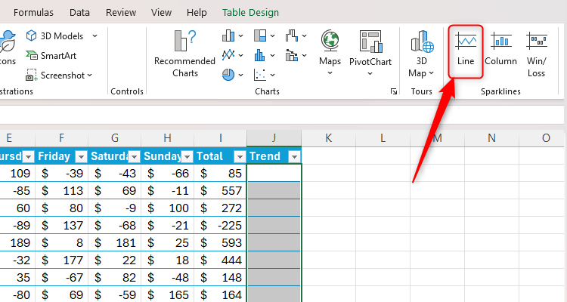This screenshot has width=567, height=302.
Task: Take a Screenshot clip
Action: point(55,75)
